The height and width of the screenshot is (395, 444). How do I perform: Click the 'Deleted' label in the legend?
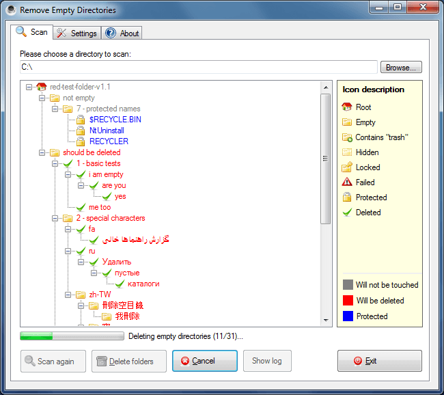368,213
